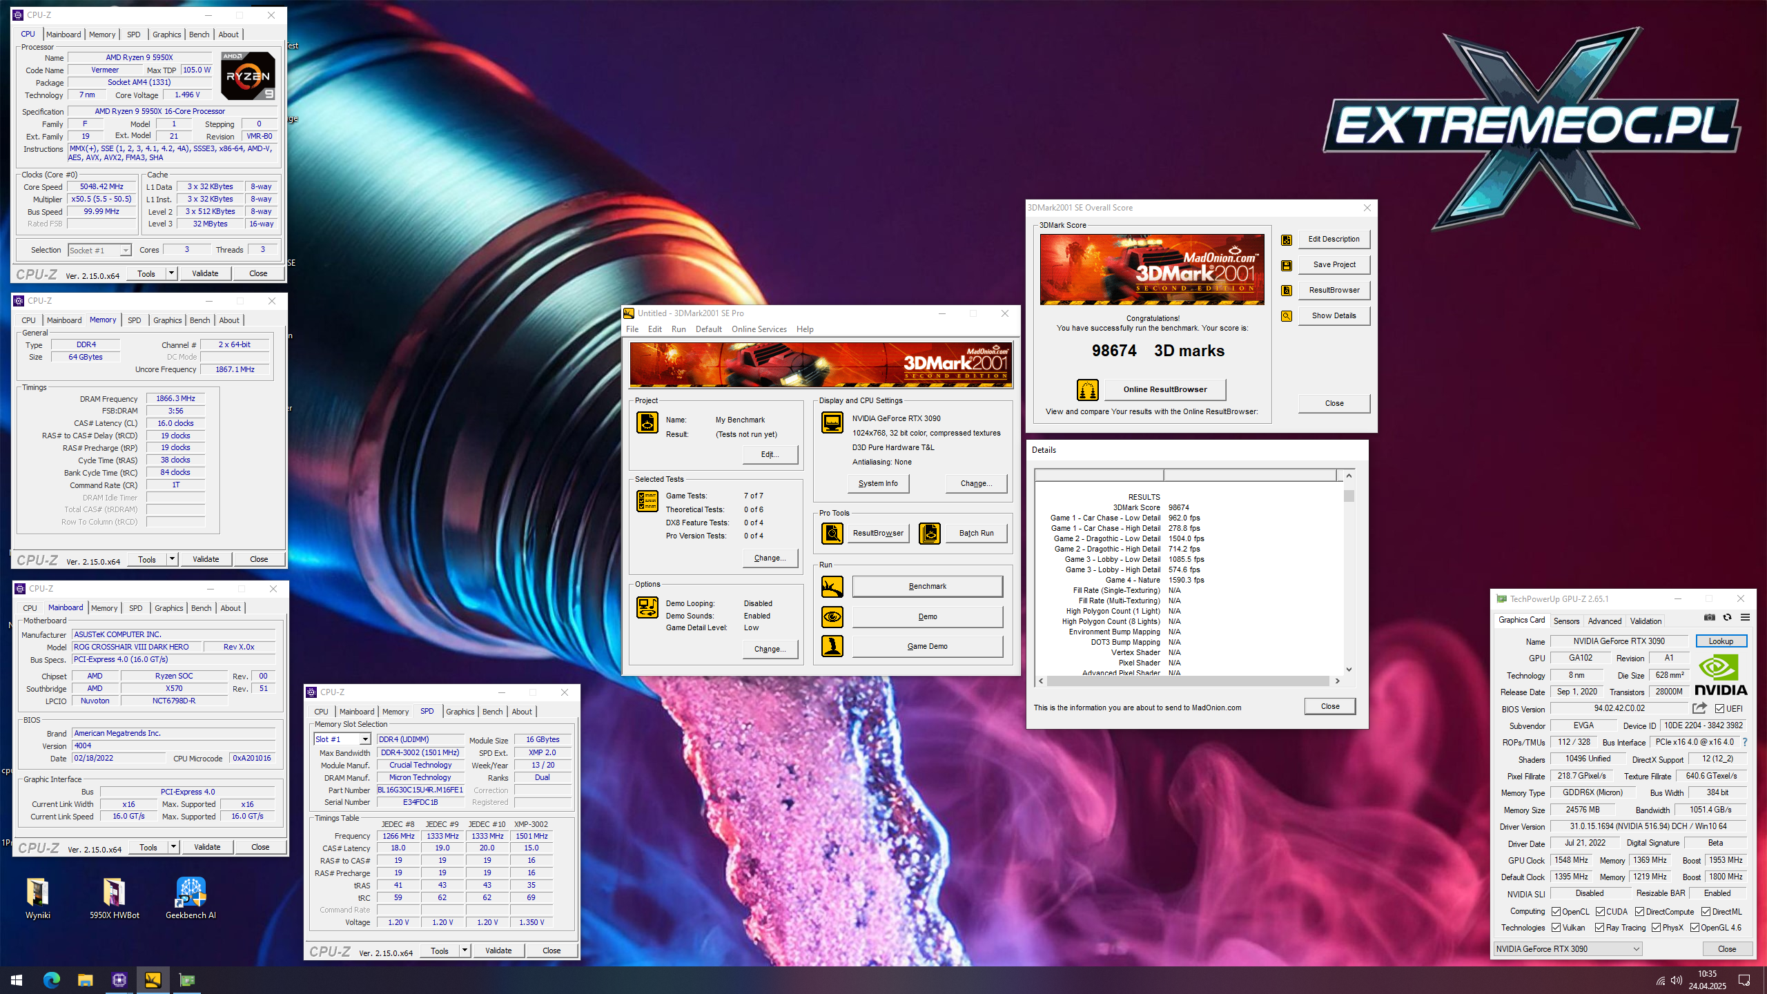Toggle DirectML checkbox in GPU-Z

(x=1706, y=912)
